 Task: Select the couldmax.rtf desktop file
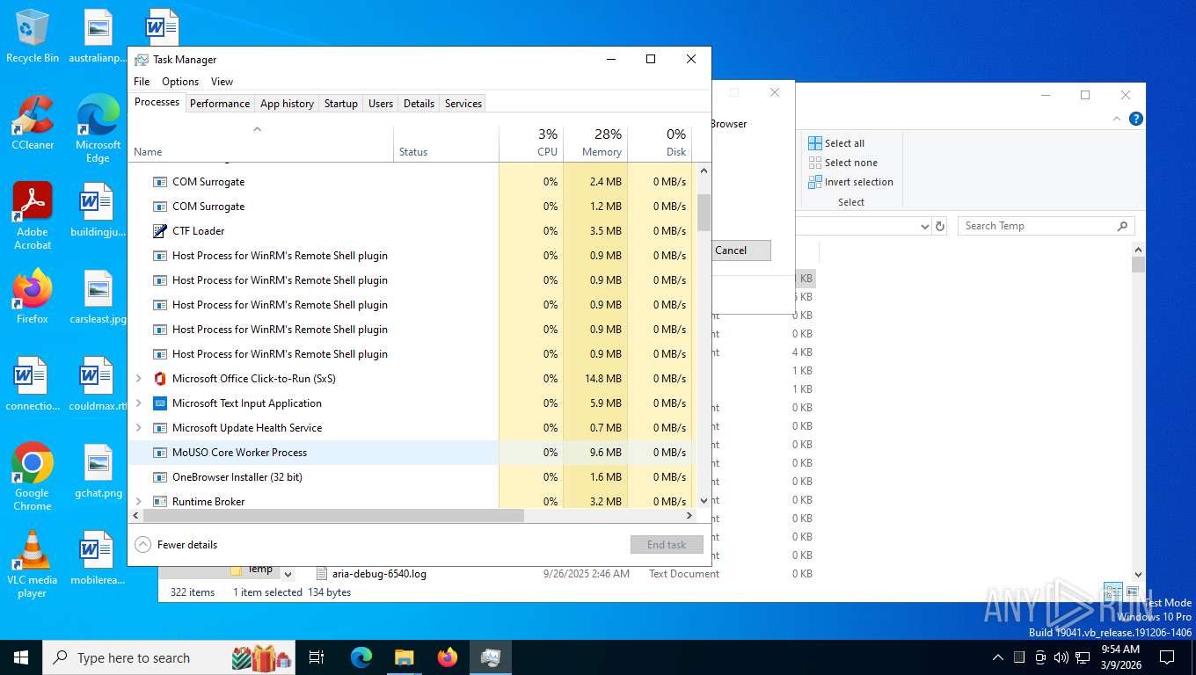98,383
